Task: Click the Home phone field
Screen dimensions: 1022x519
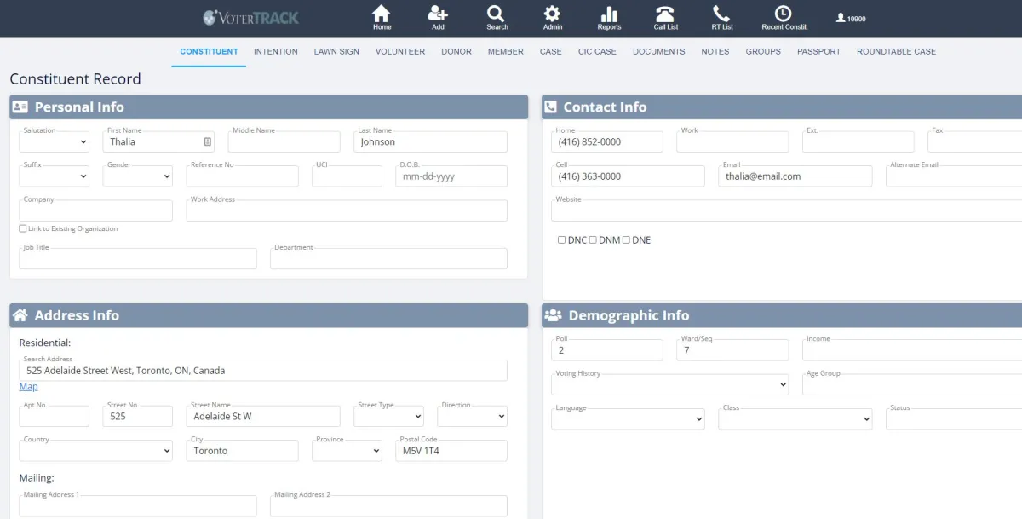Action: 607,141
